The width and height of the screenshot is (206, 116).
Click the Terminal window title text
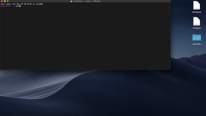coord(87,1)
